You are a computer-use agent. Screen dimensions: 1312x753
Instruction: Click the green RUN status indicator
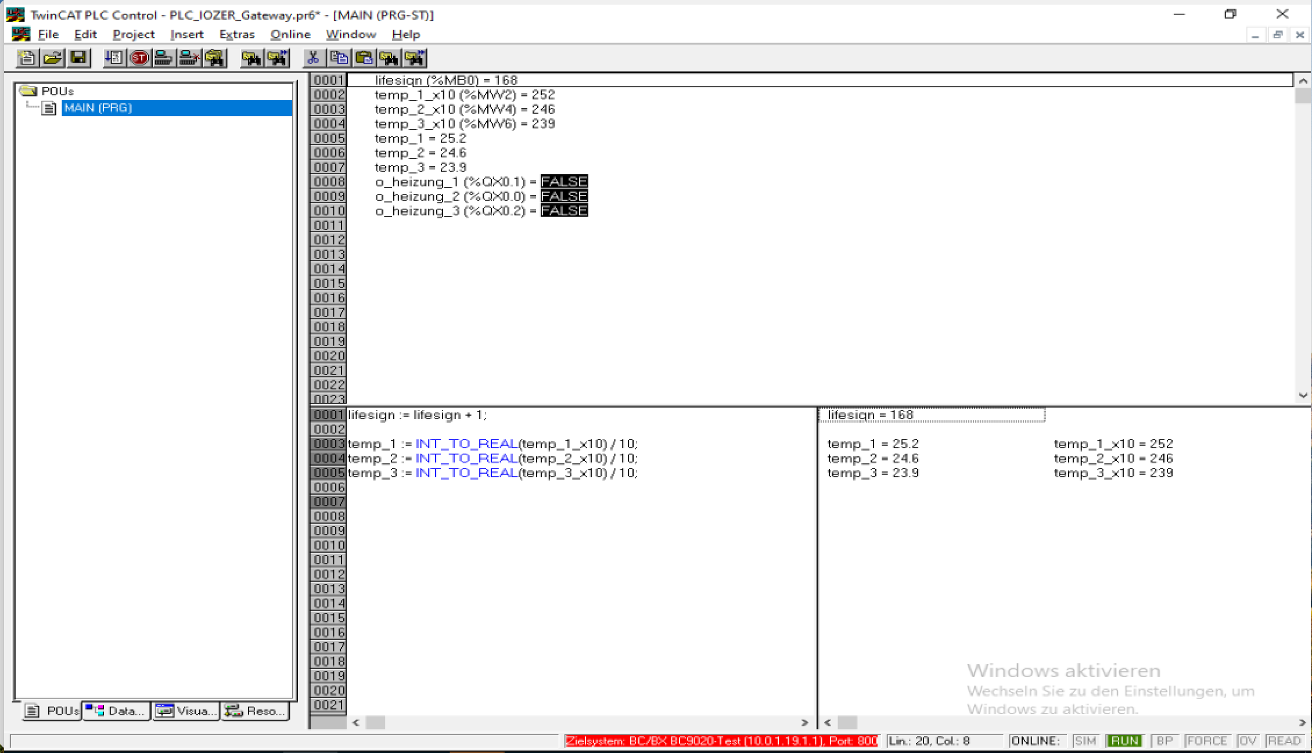[1124, 741]
